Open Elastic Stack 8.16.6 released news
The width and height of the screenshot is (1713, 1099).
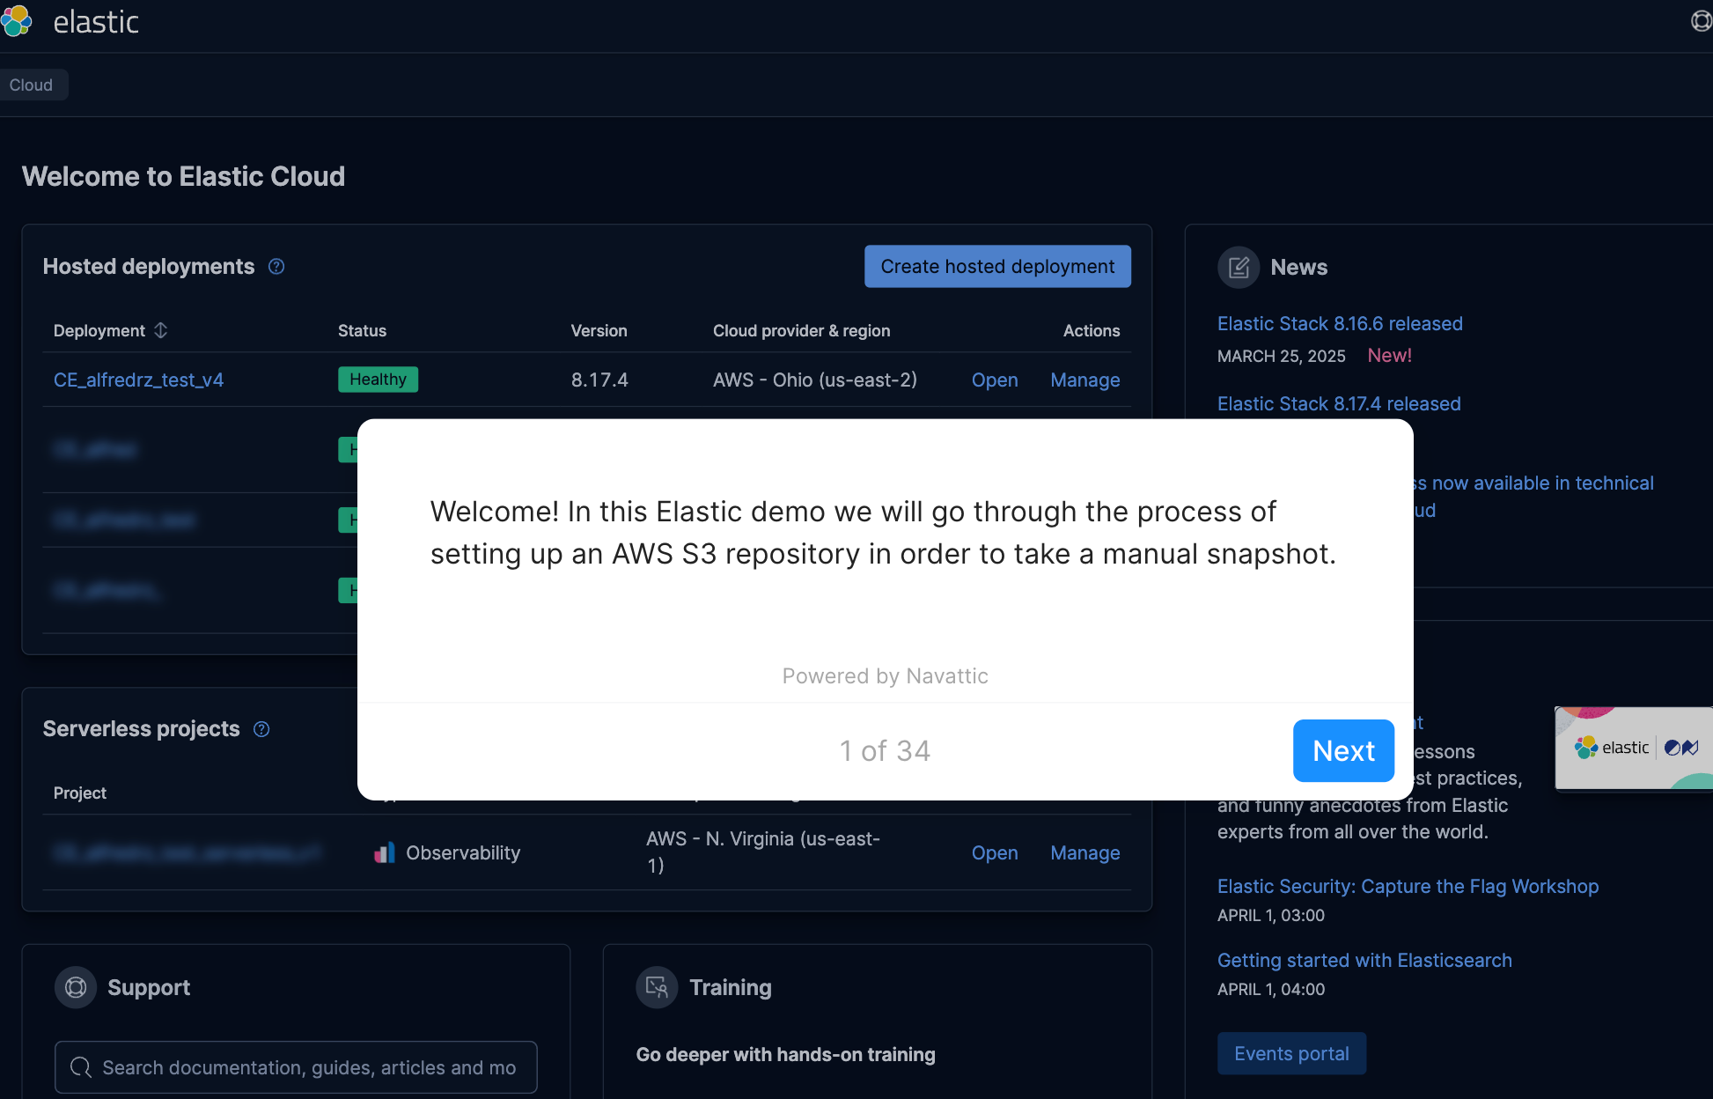(1340, 323)
